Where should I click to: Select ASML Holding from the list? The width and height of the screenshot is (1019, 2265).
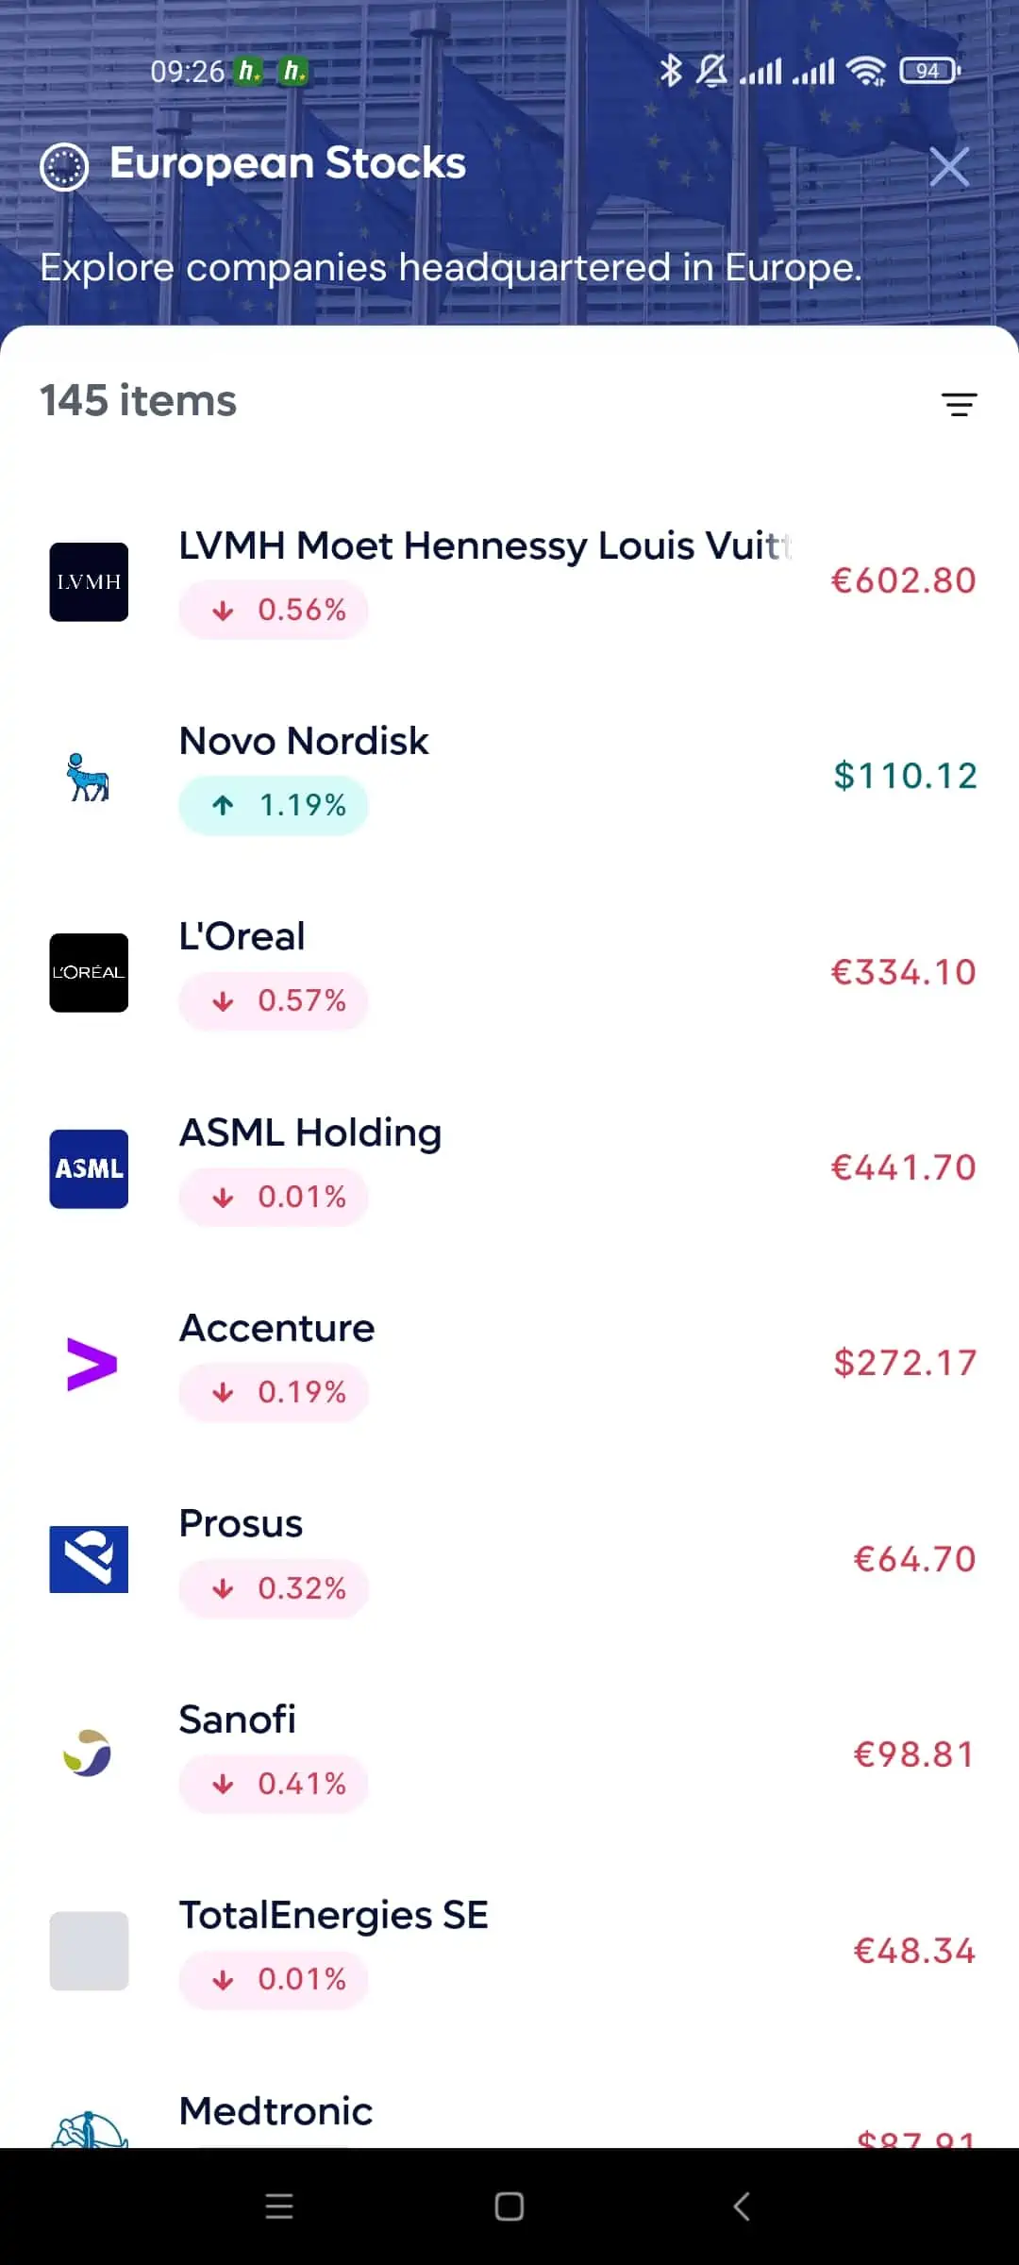coord(310,1133)
